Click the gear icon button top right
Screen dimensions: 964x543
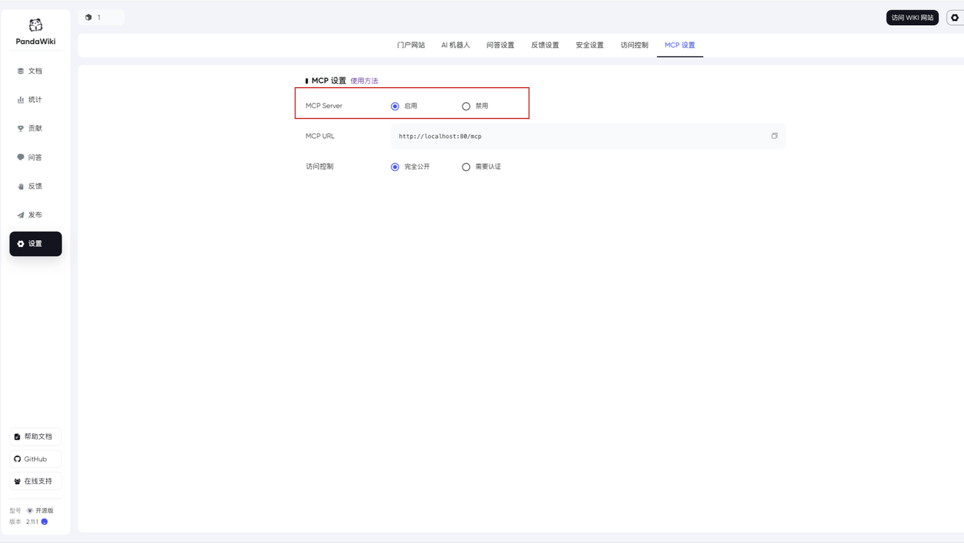[x=954, y=18]
